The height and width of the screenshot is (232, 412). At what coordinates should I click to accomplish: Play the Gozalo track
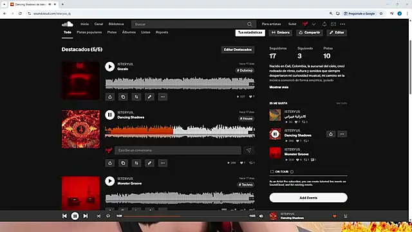[x=110, y=66]
